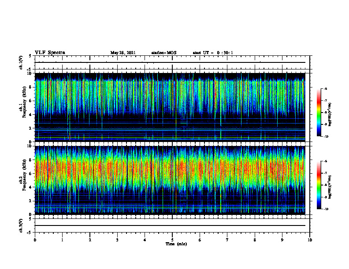The height and width of the screenshot is (269, 349).
Task: Click the ch.2 "Frequency (kHz)" axis label
Action: click(25, 175)
